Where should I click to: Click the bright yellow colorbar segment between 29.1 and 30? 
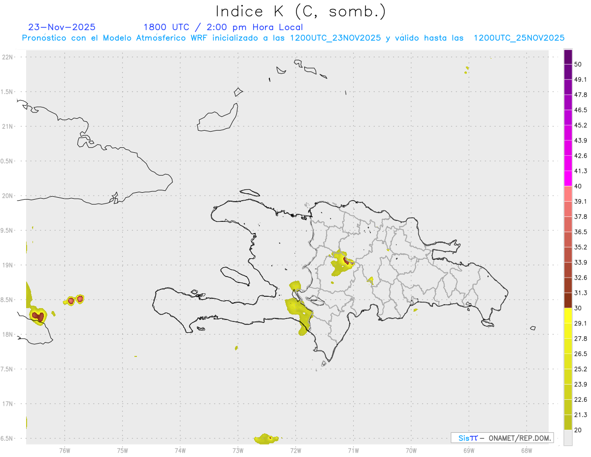tap(568, 316)
